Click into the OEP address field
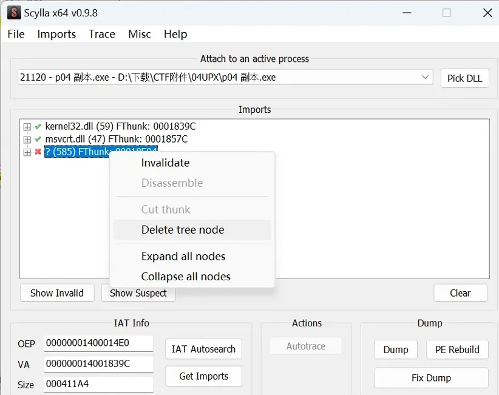This screenshot has width=499, height=395. click(98, 343)
